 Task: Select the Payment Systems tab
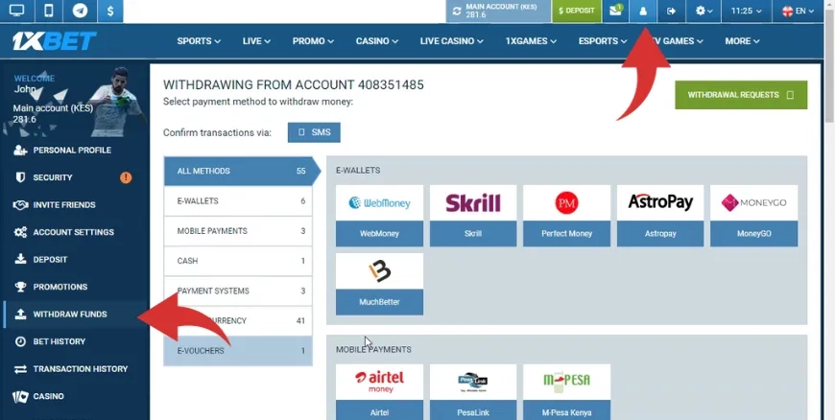click(238, 292)
